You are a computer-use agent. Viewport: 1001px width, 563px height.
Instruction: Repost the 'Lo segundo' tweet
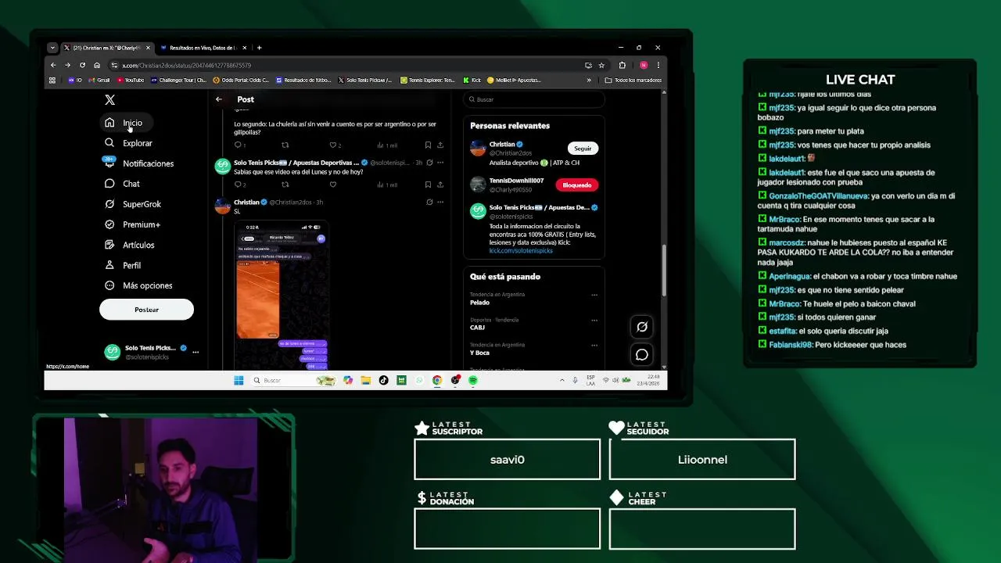(x=285, y=145)
